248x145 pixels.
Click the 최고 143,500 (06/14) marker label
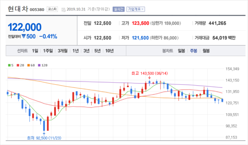point(150,73)
